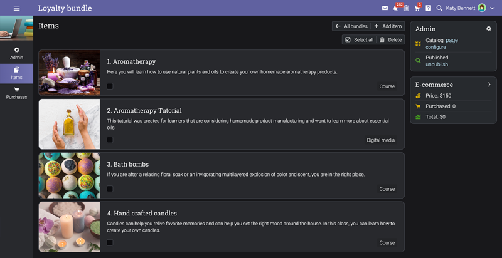Image resolution: width=502 pixels, height=258 pixels.
Task: Expand the E-commerce panel chevron
Action: 489,85
